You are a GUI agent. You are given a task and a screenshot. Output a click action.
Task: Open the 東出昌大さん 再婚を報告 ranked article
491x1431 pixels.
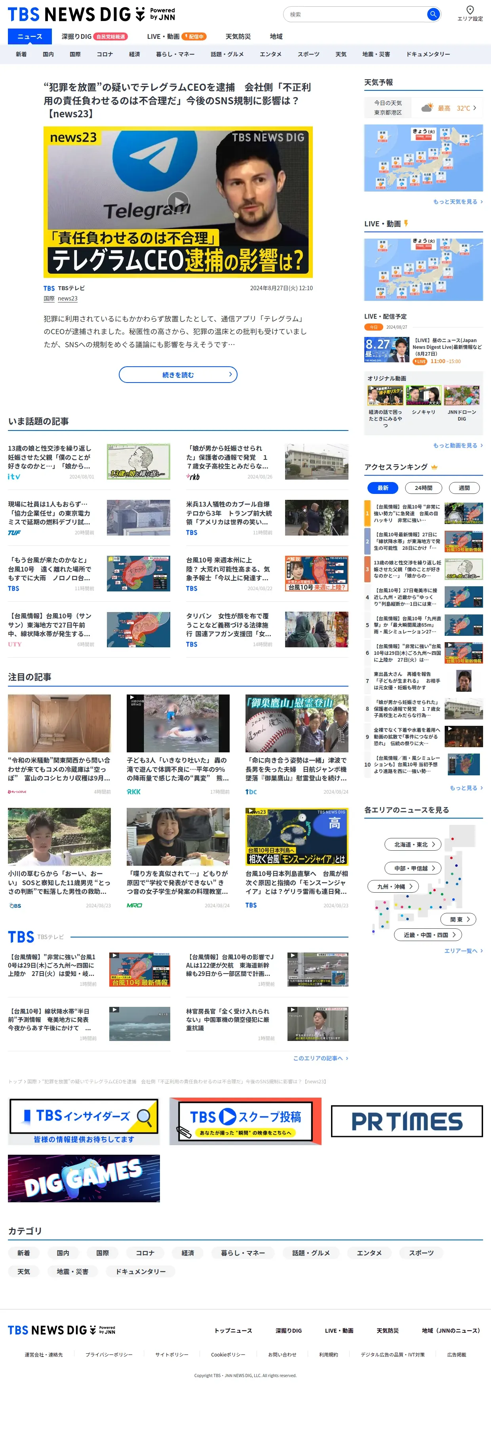[423, 681]
